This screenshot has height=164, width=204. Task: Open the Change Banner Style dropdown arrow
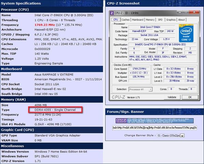pyautogui.click(x=182, y=136)
